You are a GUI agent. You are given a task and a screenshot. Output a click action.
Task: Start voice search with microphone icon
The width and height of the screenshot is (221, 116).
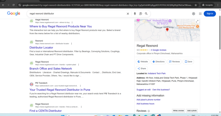[135, 14]
